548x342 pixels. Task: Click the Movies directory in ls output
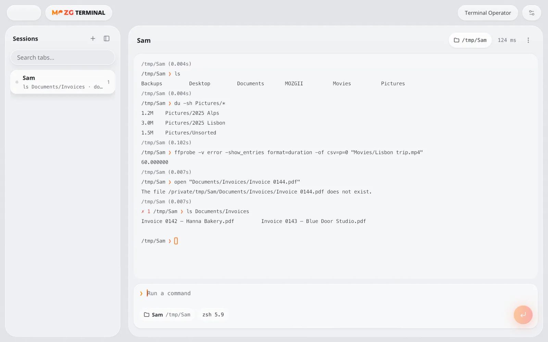[342, 83]
